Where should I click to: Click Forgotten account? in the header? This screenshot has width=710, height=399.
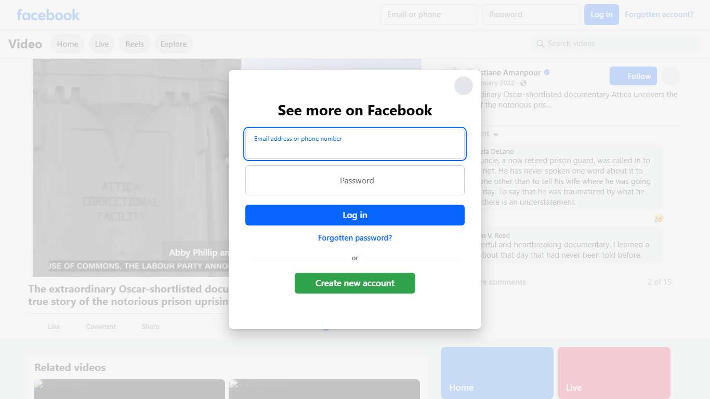659,15
